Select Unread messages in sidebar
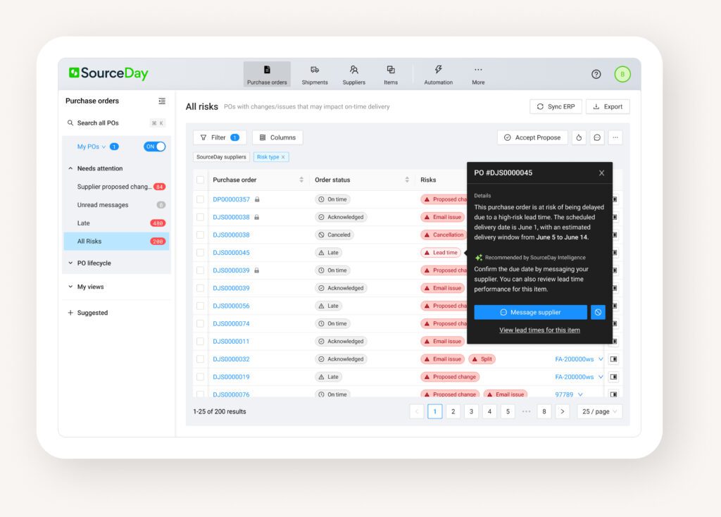 pyautogui.click(x=116, y=205)
